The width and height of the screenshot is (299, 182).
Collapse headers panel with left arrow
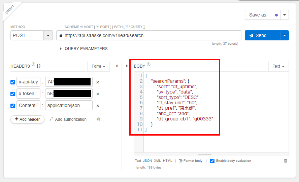coord(117,66)
